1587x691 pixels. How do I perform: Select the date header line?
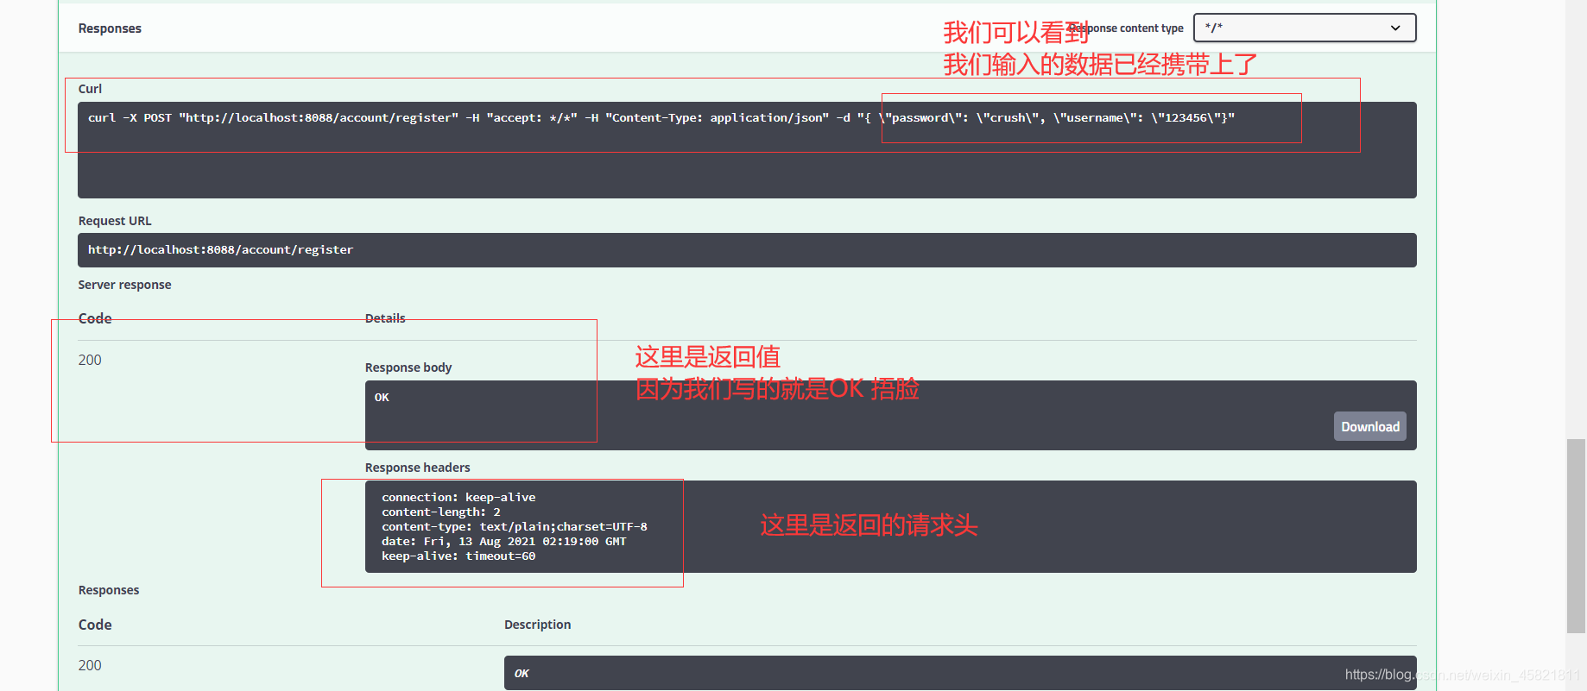[x=504, y=541]
